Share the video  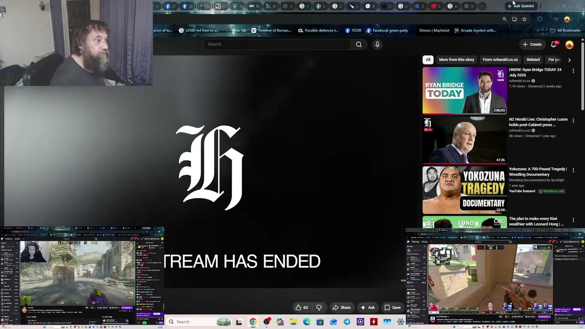[x=341, y=308]
